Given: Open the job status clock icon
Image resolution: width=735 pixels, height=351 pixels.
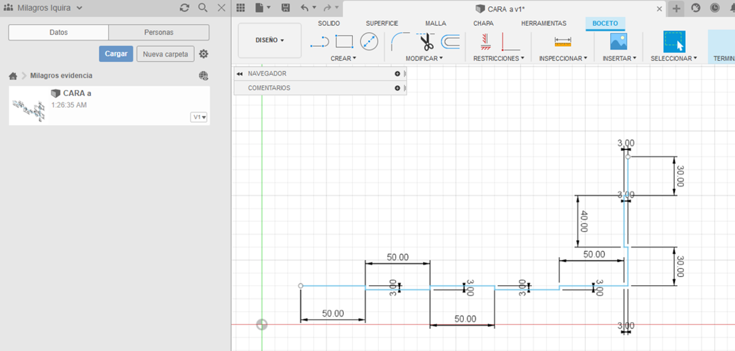Looking at the screenshot, I should pyautogui.click(x=715, y=8).
